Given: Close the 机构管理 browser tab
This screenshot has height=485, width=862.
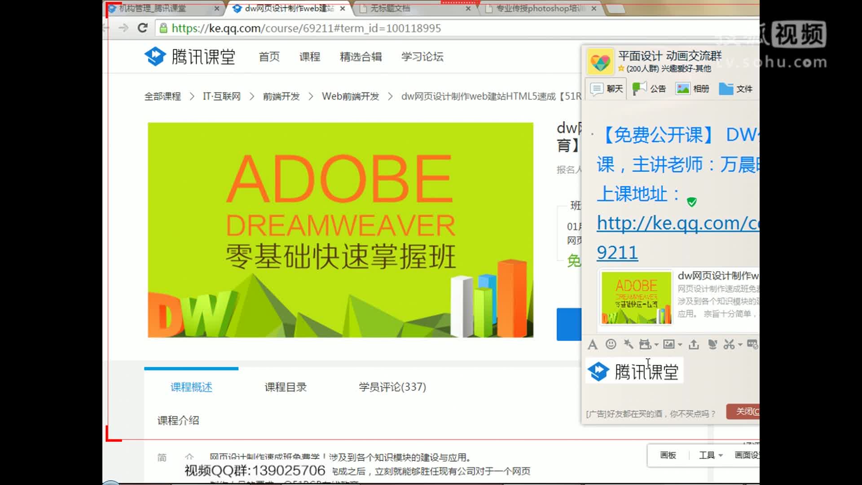Looking at the screenshot, I should tap(217, 8).
